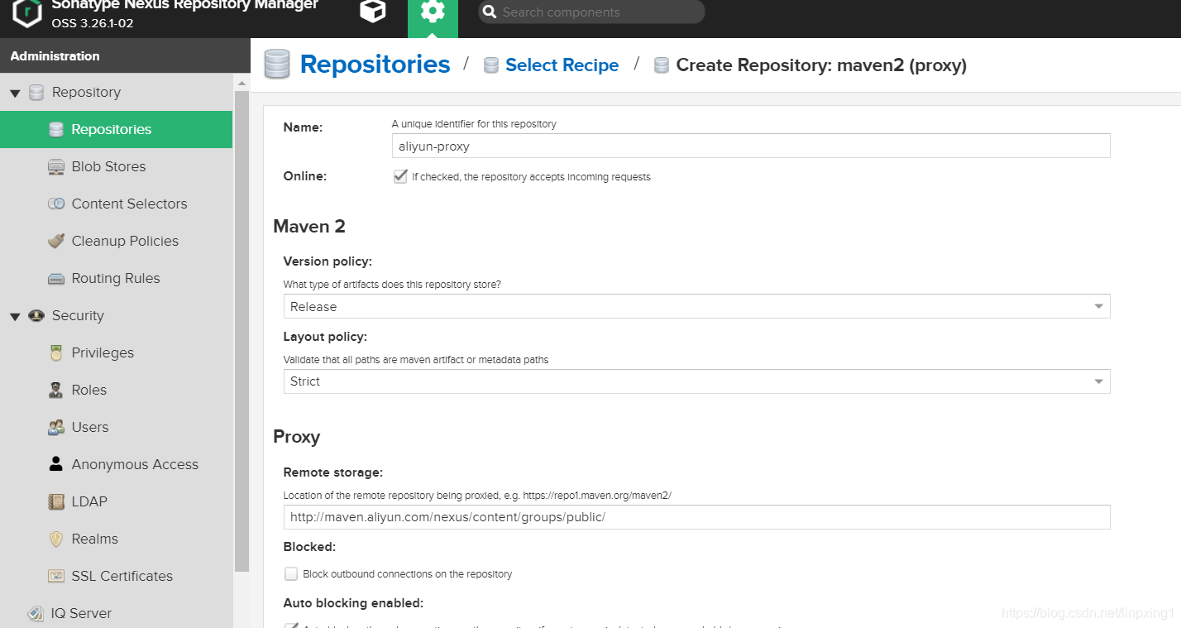Click the Administration panel header
The width and height of the screenshot is (1181, 628).
(x=125, y=56)
